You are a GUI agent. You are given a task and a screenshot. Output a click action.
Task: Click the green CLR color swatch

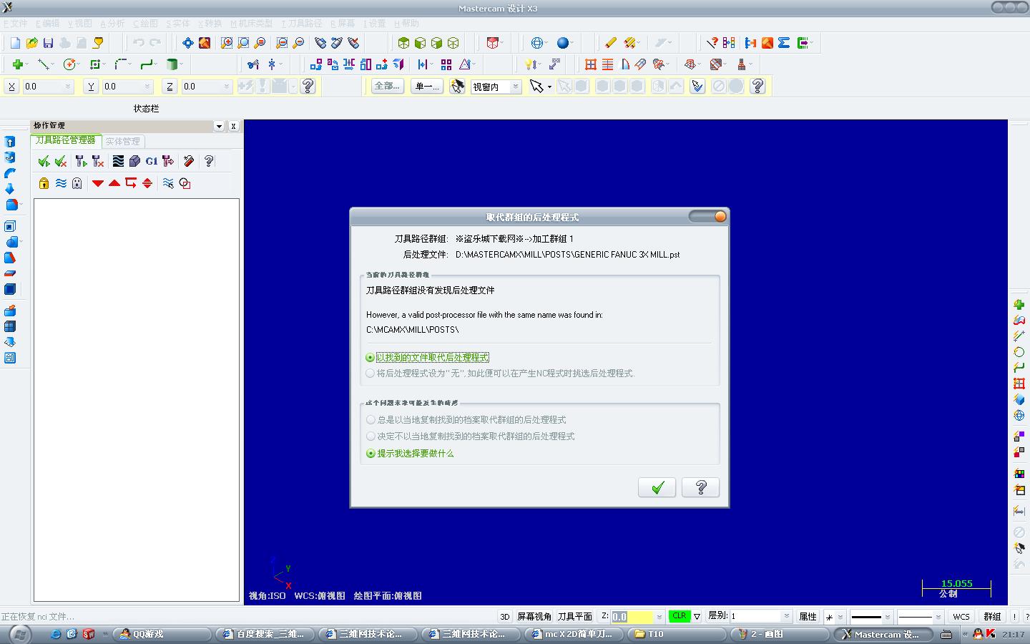click(x=680, y=617)
